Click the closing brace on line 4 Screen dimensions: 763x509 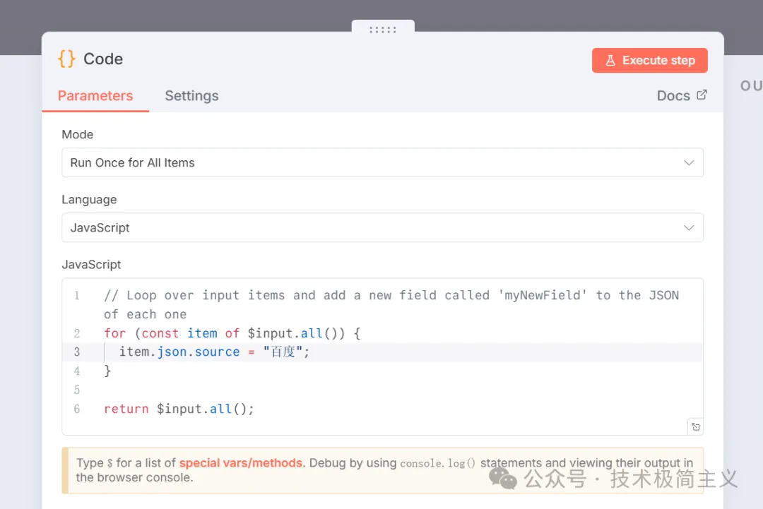[x=107, y=371]
